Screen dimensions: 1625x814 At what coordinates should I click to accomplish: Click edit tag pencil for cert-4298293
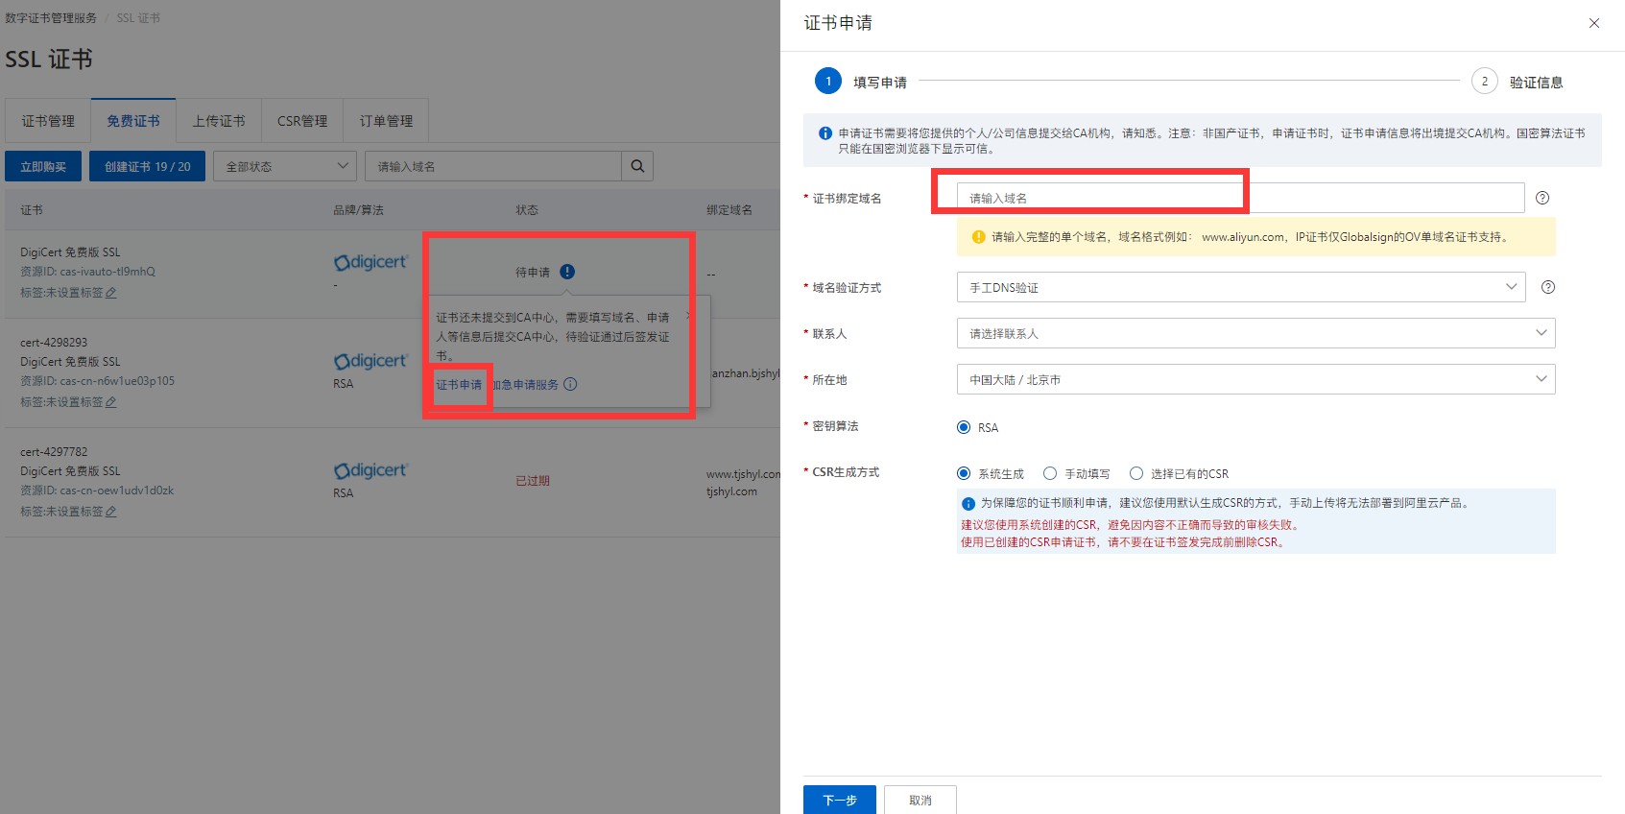tap(111, 402)
